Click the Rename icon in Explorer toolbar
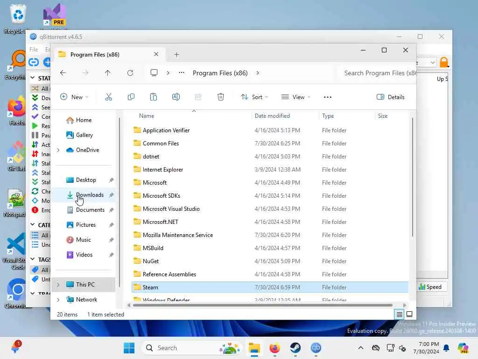 point(176,97)
